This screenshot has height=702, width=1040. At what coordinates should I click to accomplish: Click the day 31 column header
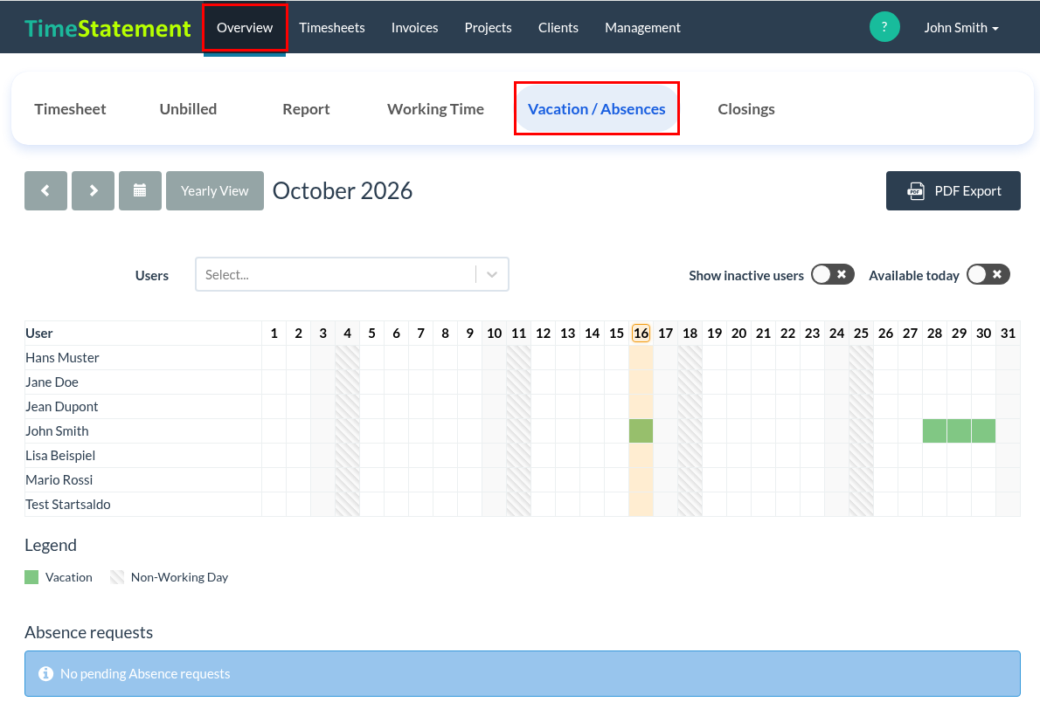1009,333
